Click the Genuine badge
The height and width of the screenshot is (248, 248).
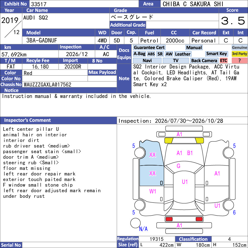coord(239,47)
